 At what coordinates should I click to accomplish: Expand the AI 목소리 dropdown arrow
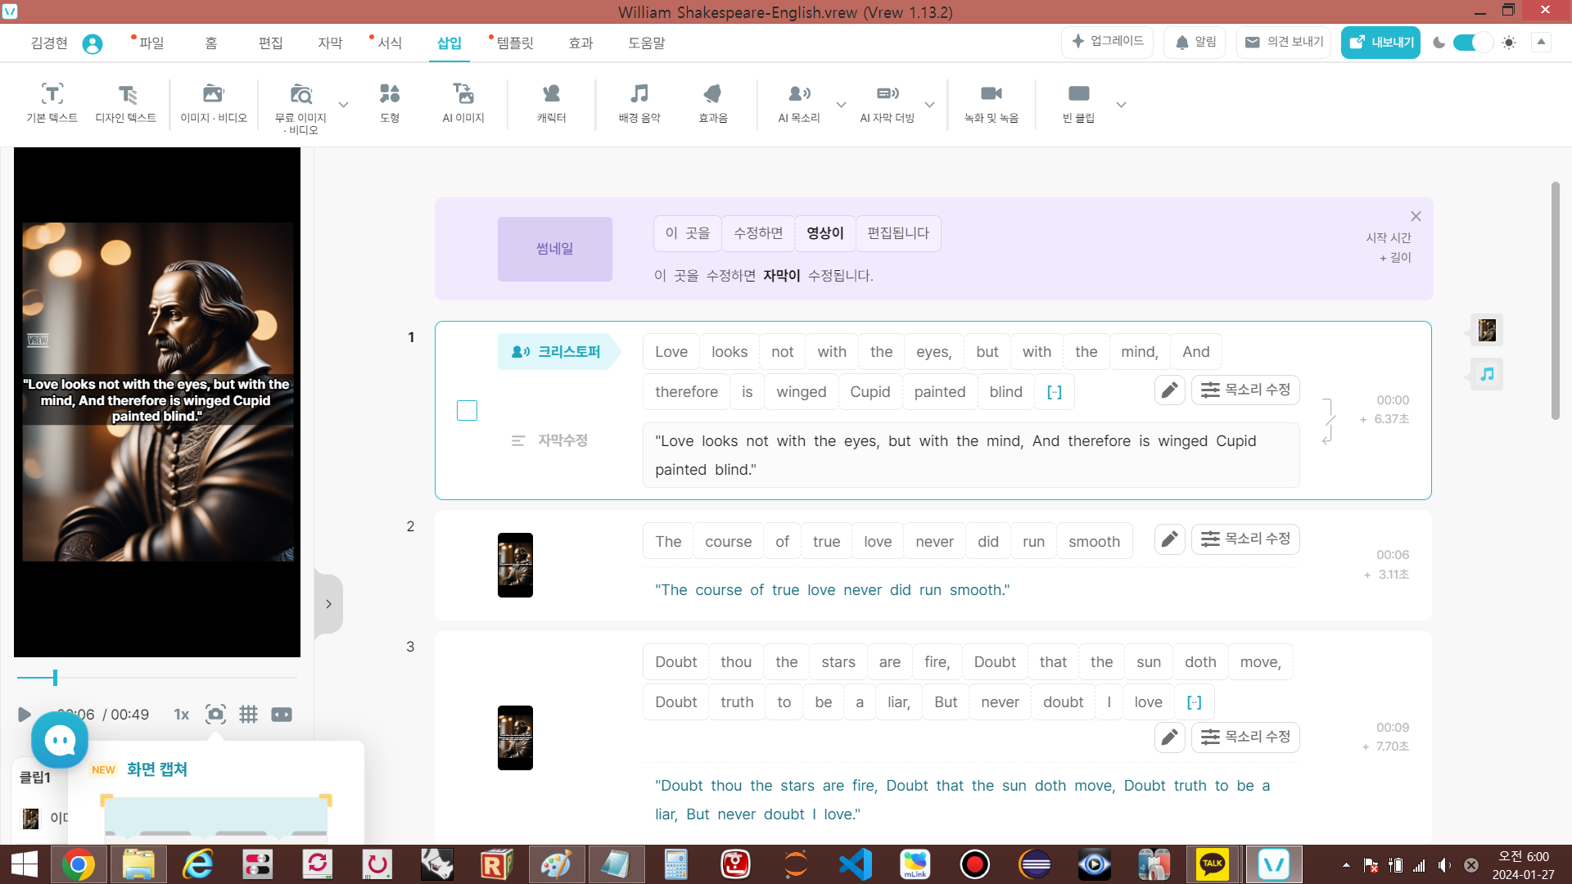tap(841, 105)
